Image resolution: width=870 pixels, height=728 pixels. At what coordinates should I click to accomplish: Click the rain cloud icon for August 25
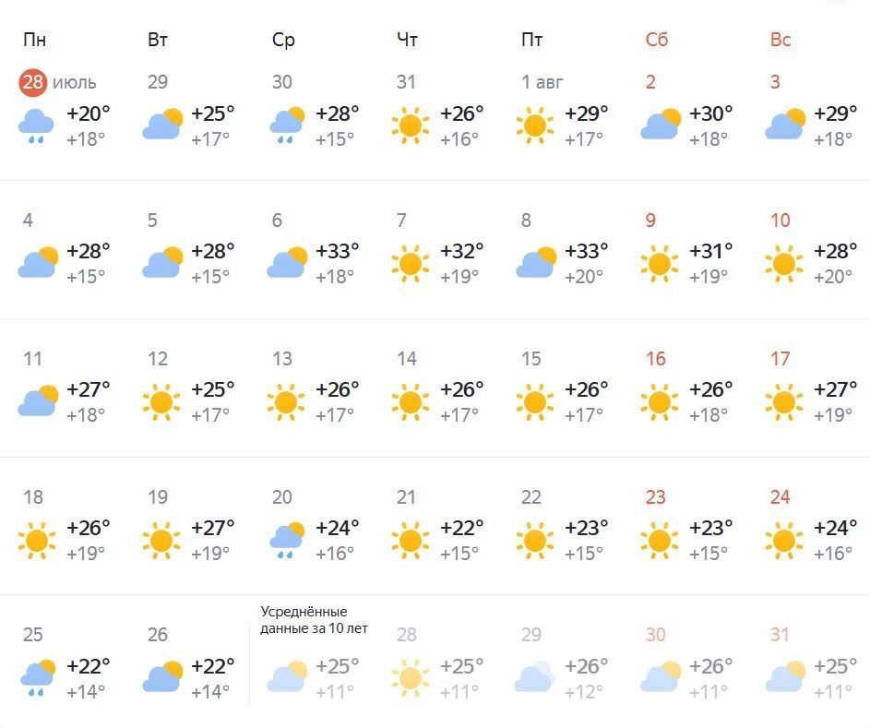(36, 678)
